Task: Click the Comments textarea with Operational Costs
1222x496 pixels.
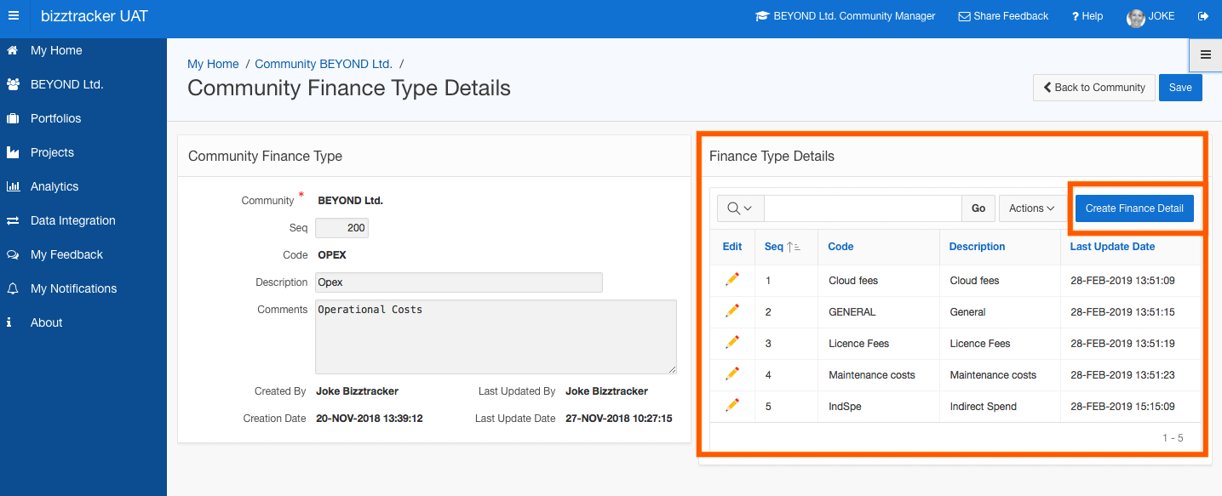Action: coord(496,337)
